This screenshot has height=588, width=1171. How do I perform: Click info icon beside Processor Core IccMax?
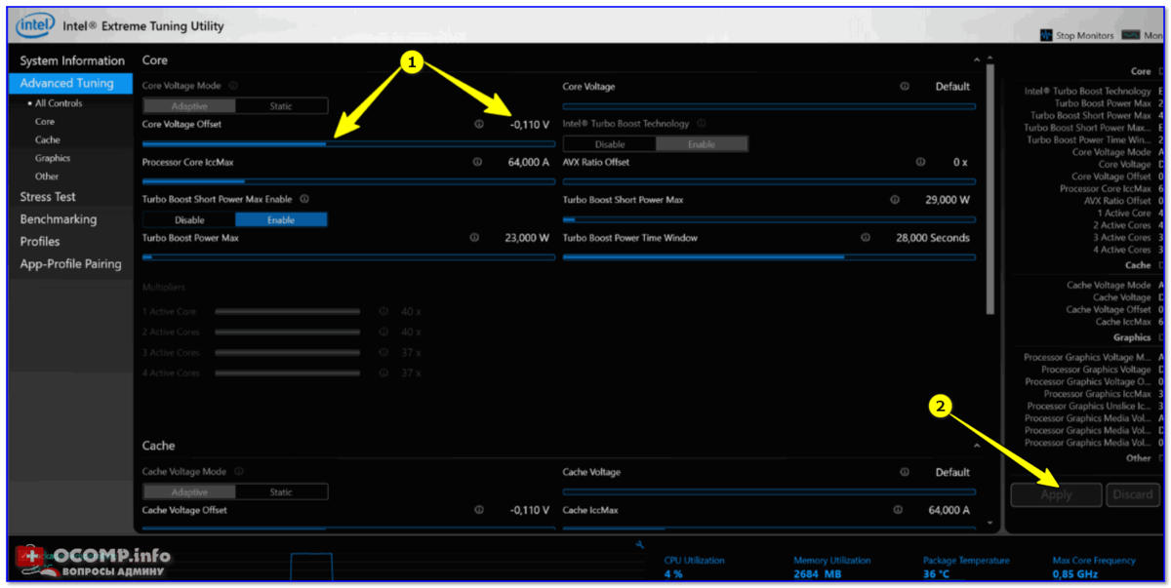point(477,162)
